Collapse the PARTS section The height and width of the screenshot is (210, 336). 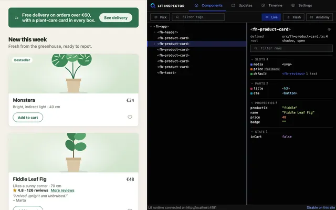pos(252,83)
